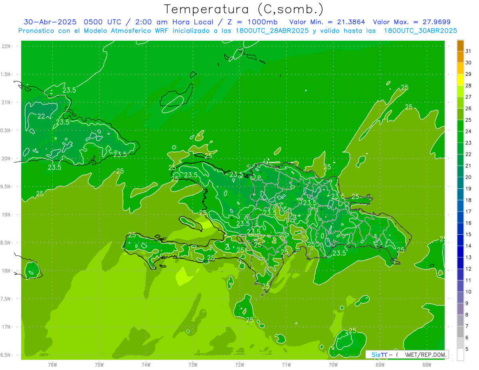The width and height of the screenshot is (479, 370).
Task: Pick the purple swatch between 8 and 9
Action: 460,309
